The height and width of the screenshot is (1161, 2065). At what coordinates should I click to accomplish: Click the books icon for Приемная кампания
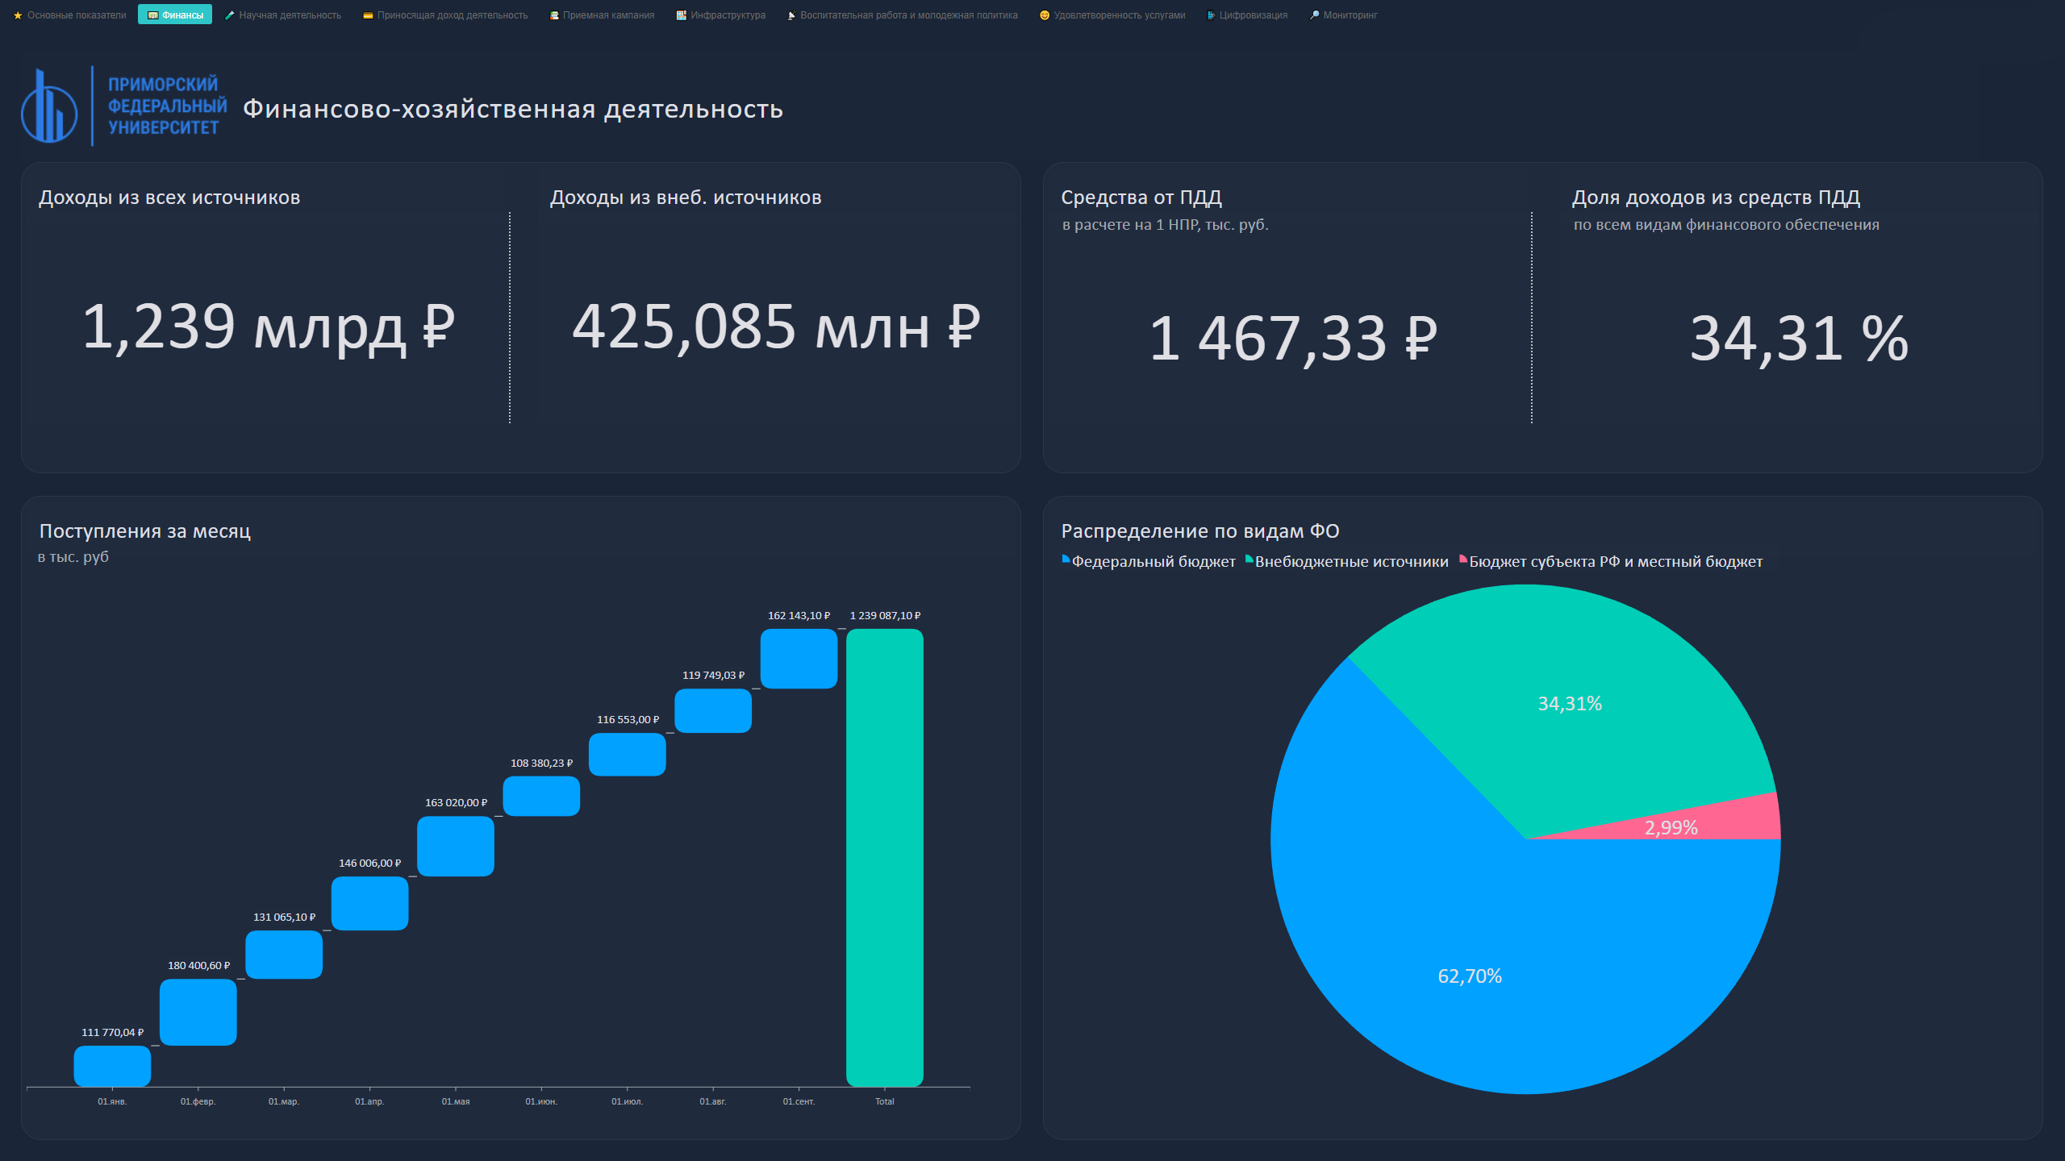[554, 15]
